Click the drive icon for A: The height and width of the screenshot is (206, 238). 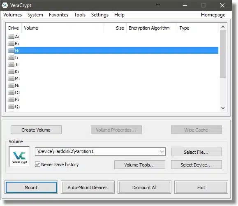tap(11, 37)
